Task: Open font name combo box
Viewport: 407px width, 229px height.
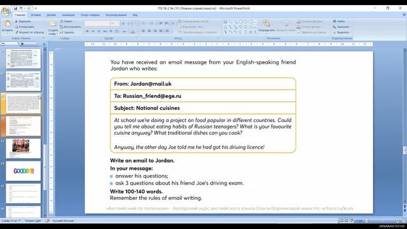Action: (x=97, y=24)
